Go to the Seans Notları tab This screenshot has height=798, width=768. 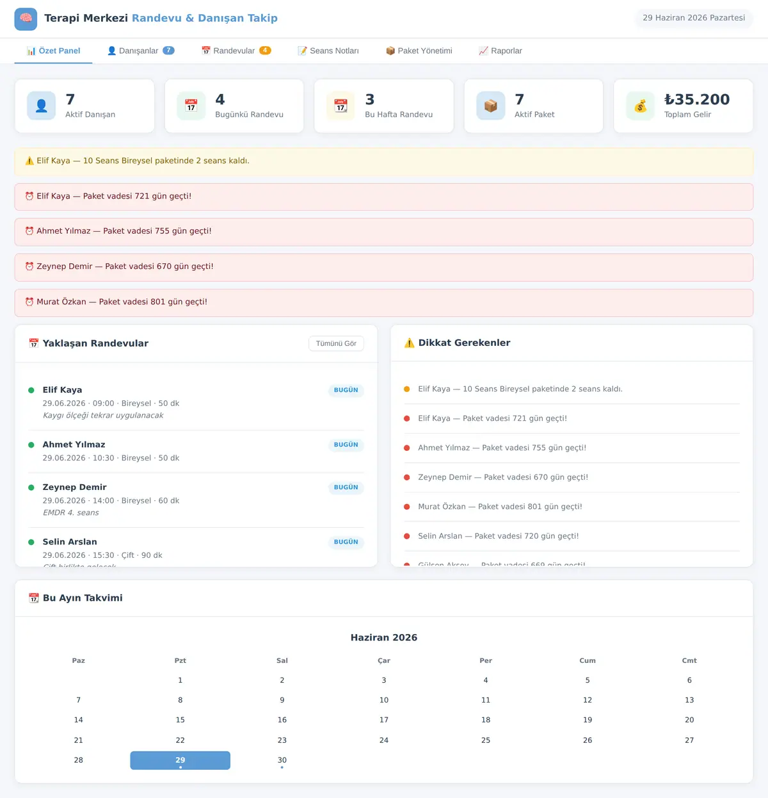[328, 51]
